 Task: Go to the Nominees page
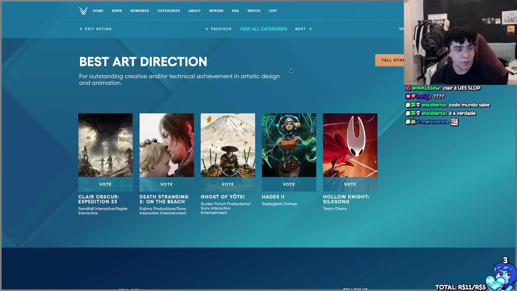pyautogui.click(x=140, y=11)
